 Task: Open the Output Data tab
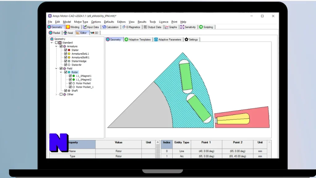pos(152,27)
